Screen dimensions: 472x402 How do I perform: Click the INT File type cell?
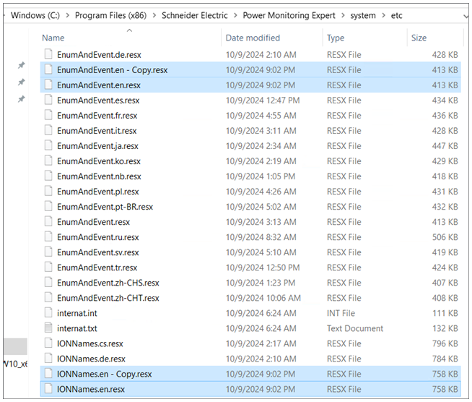341,313
